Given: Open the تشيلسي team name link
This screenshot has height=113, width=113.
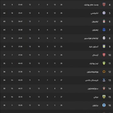Looking at the screenshot, I should click(x=94, y=13).
